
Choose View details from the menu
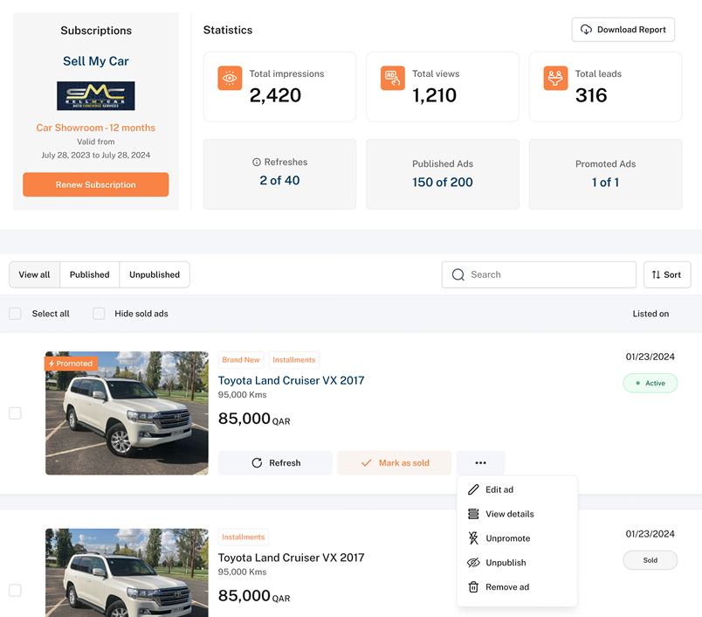tap(517, 514)
